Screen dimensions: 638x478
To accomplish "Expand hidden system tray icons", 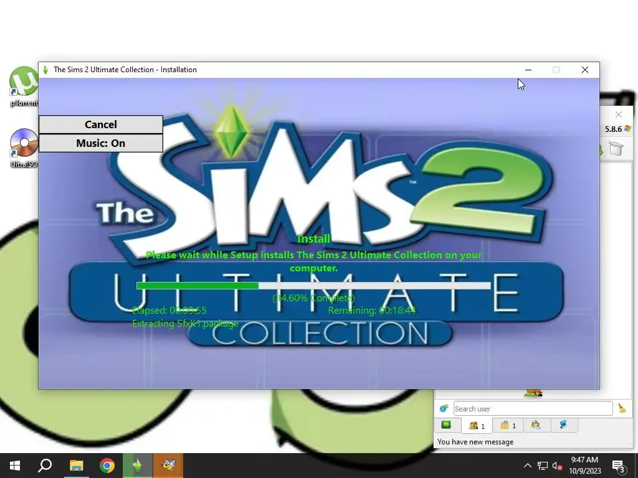I will [527, 466].
